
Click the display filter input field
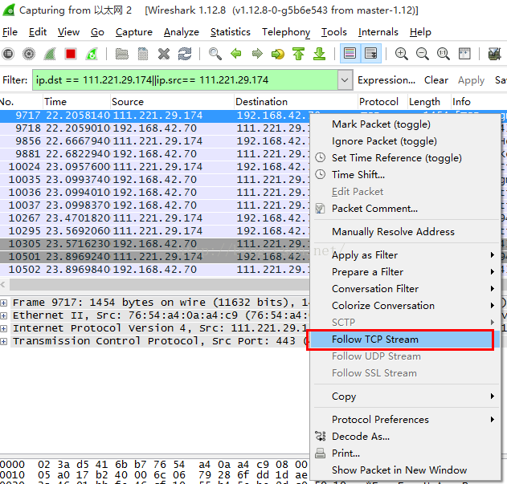click(186, 79)
